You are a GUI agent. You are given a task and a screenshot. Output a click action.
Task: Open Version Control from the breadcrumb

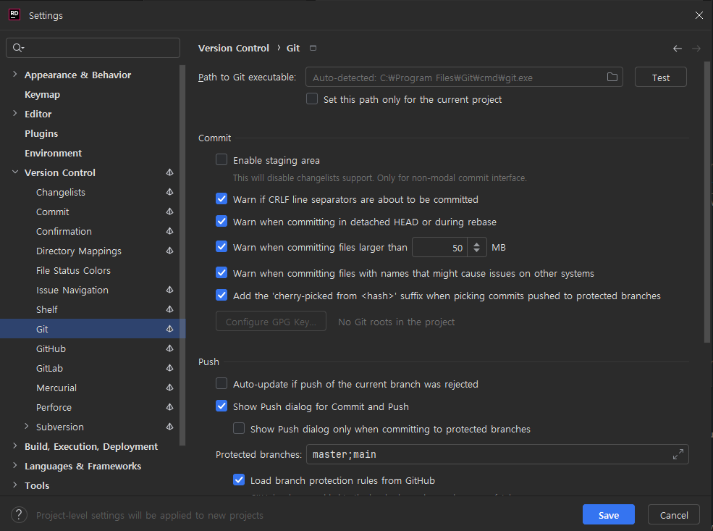[233, 48]
